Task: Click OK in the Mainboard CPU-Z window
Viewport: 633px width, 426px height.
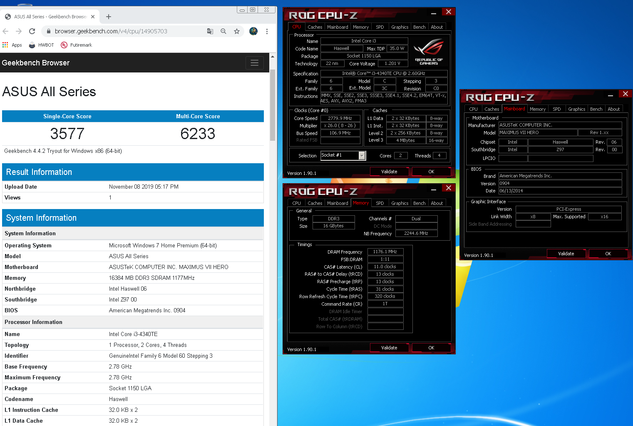Action: pos(608,254)
